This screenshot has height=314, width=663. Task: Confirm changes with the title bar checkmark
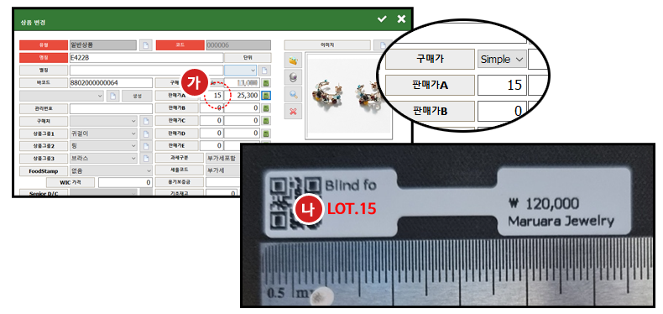(382, 19)
